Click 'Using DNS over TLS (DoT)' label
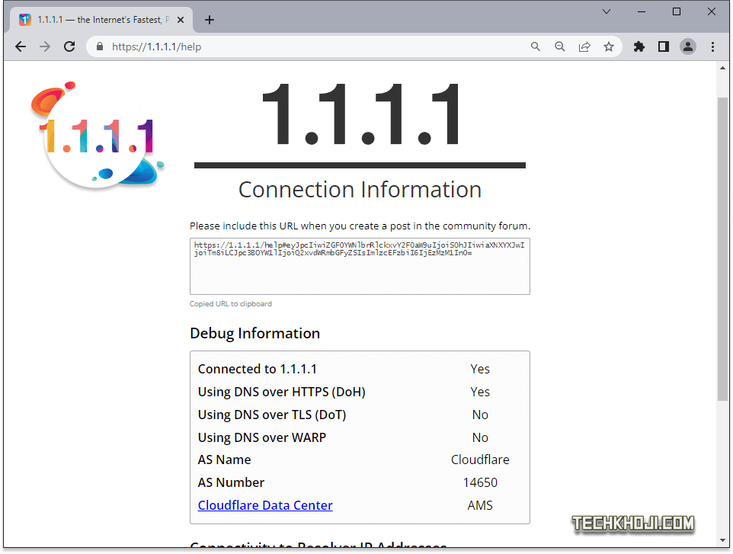 point(272,415)
